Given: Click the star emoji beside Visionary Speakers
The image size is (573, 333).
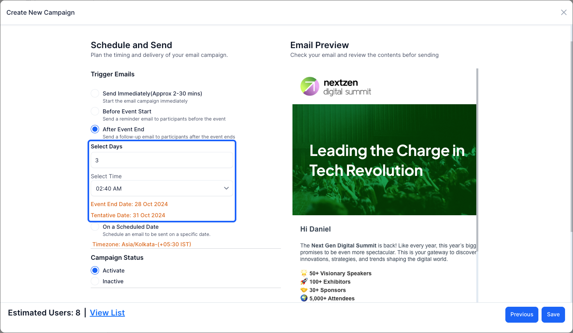Looking at the screenshot, I should coord(304,273).
